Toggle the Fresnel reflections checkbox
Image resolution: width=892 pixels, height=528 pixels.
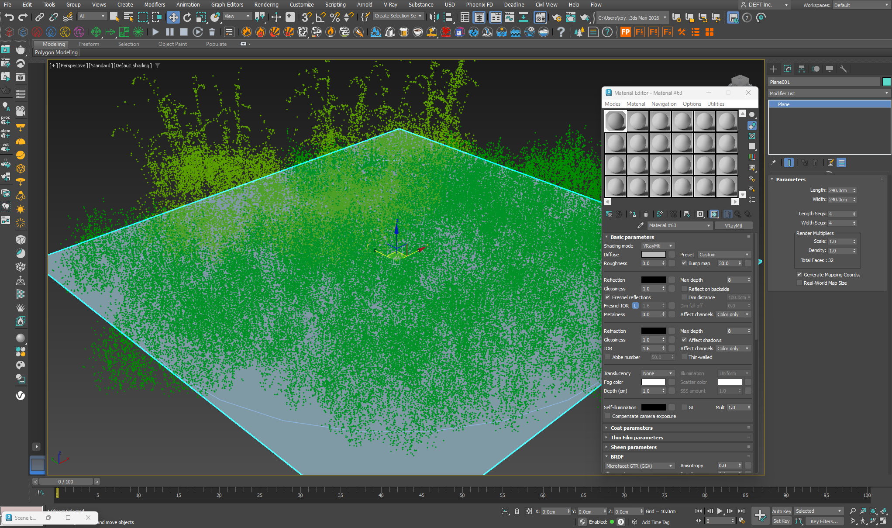608,297
